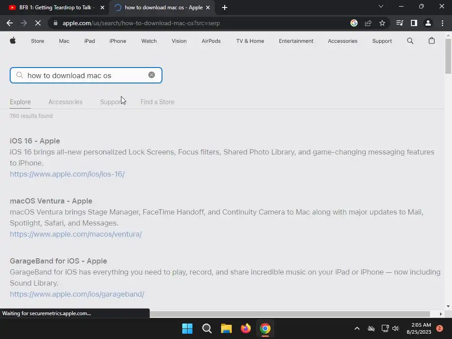Click the padlock site info icon
This screenshot has height=339, width=452.
click(x=56, y=23)
